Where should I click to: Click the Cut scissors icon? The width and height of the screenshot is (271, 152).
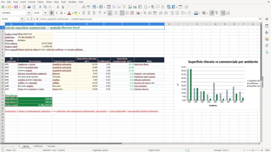[x=40, y=7]
